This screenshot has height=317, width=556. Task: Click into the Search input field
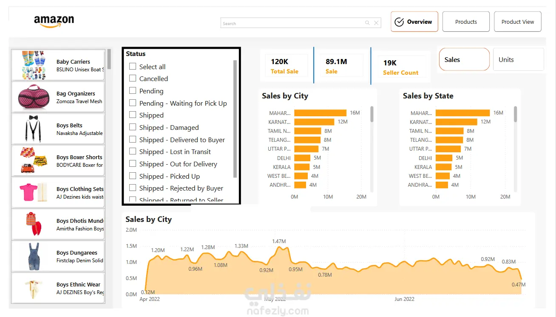pos(293,23)
